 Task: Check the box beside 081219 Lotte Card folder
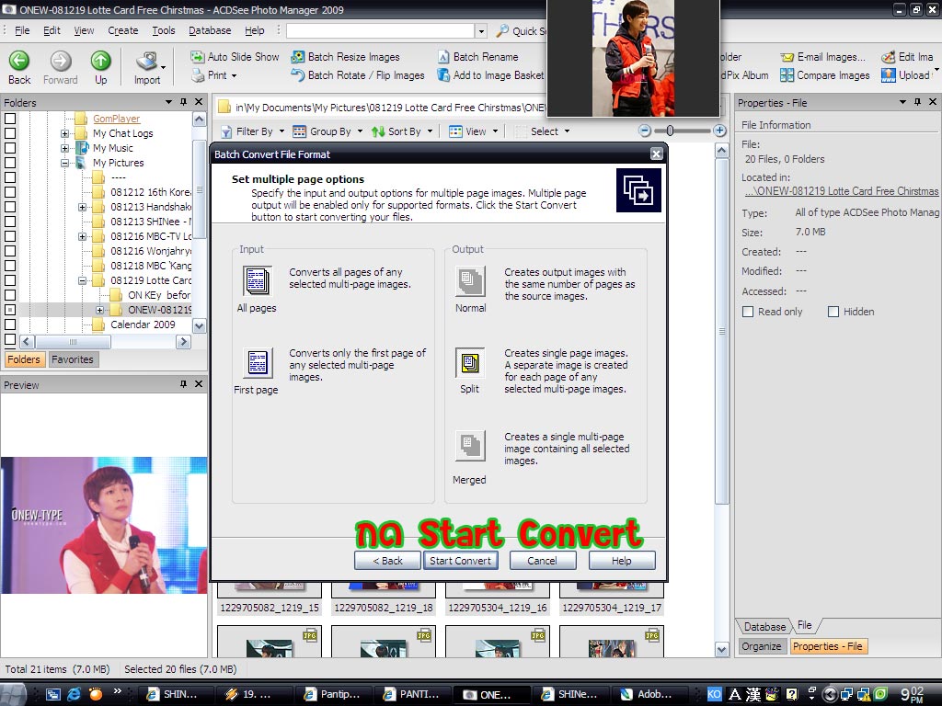coord(10,280)
